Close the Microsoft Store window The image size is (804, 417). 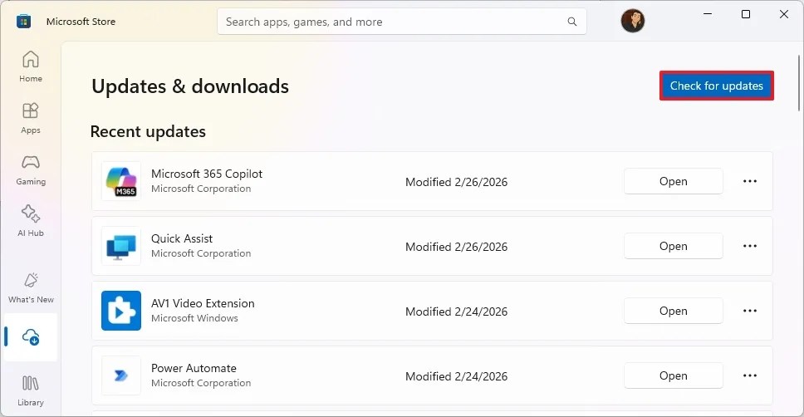coord(783,14)
